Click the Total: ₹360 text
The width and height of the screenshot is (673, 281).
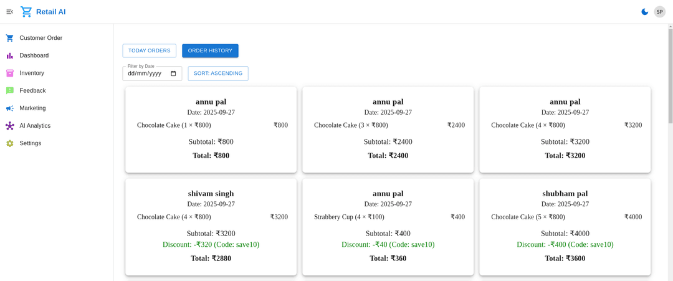click(x=388, y=259)
